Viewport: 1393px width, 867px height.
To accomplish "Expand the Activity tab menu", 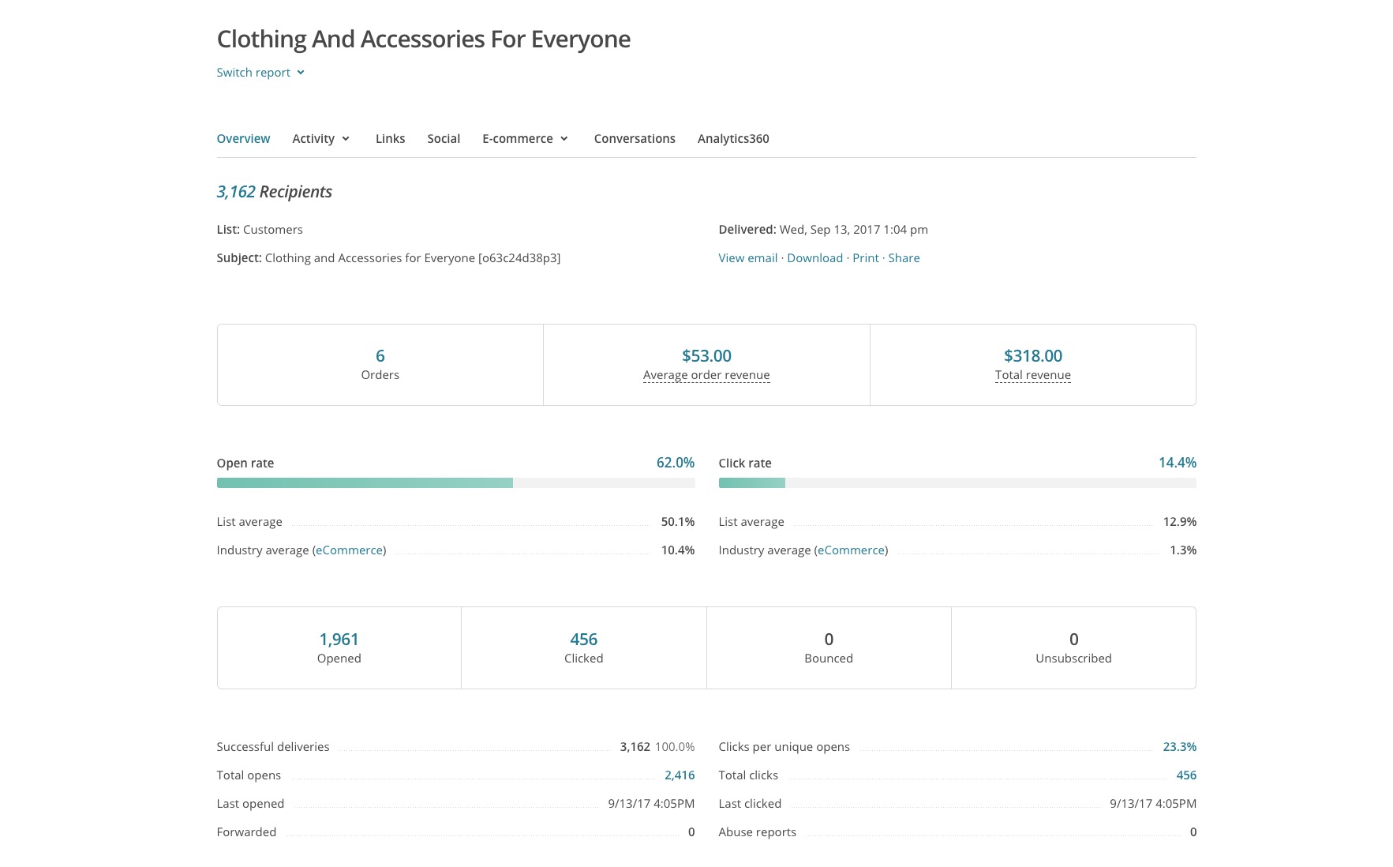I will point(320,139).
